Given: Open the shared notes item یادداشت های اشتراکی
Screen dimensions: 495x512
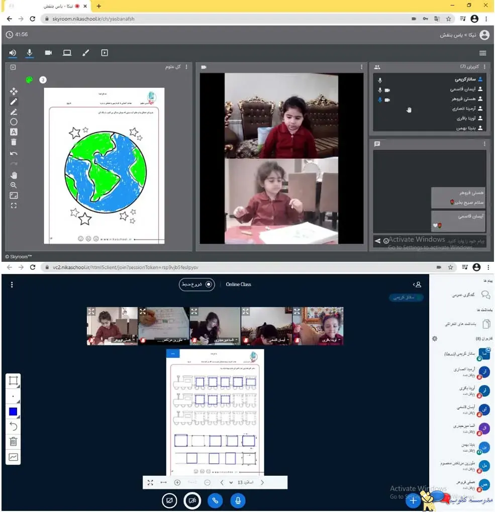Looking at the screenshot, I should (x=468, y=324).
